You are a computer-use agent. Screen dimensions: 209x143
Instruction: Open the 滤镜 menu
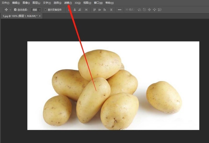(68, 3)
